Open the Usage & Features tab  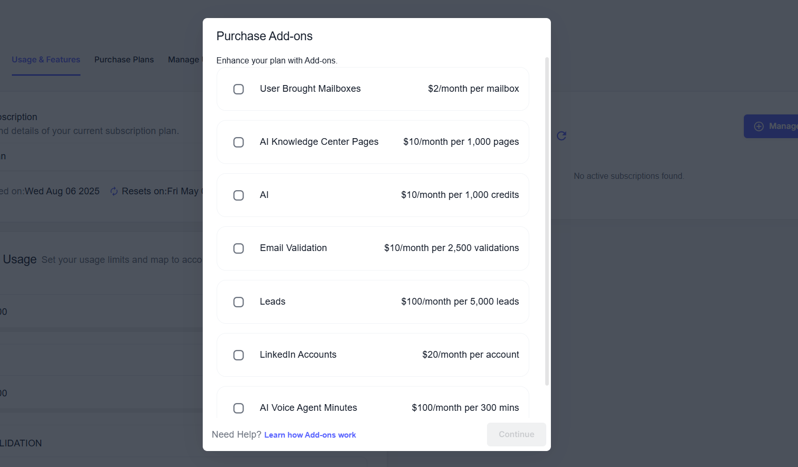point(46,60)
